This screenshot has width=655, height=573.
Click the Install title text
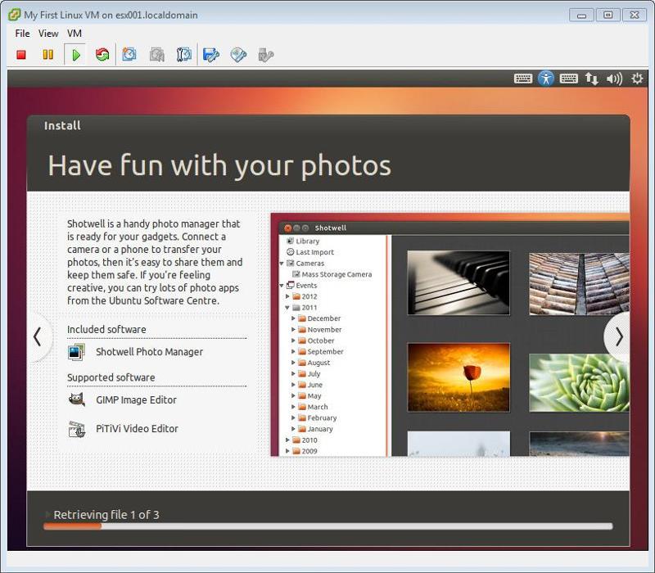click(x=62, y=126)
